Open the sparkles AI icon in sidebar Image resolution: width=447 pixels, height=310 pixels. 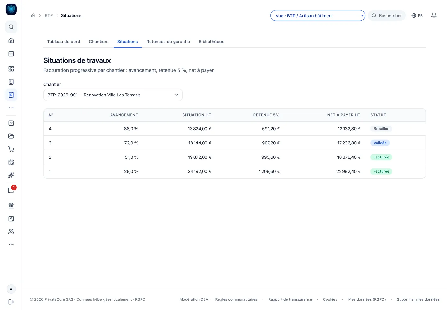pyautogui.click(x=11, y=175)
